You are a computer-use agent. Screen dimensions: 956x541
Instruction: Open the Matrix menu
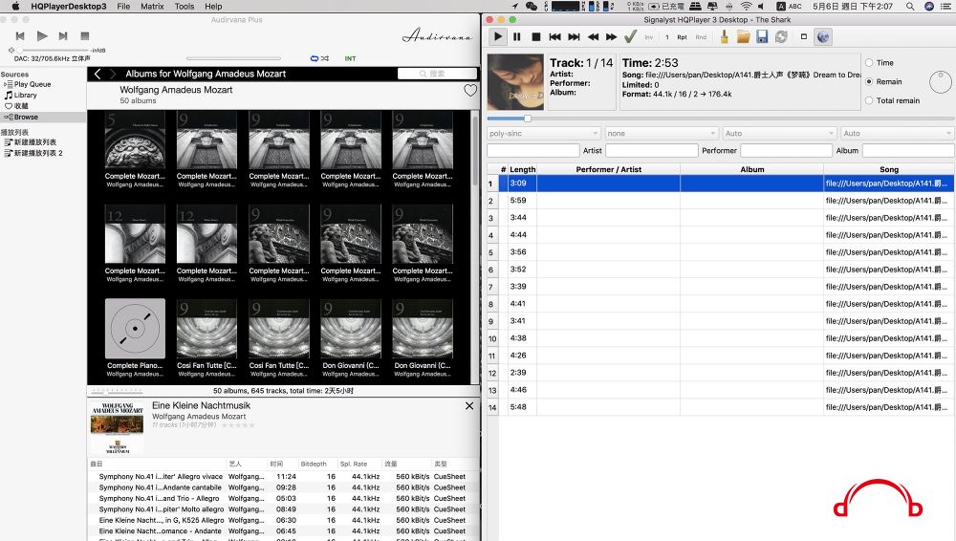click(152, 6)
